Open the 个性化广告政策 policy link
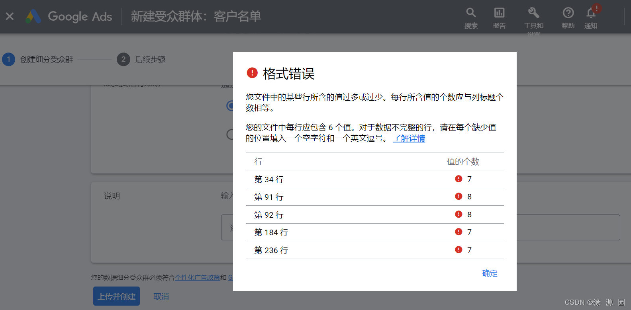This screenshot has width=631, height=310. 197,277
